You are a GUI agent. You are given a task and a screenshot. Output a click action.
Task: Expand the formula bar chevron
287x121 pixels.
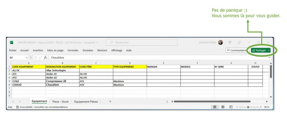tap(269, 57)
